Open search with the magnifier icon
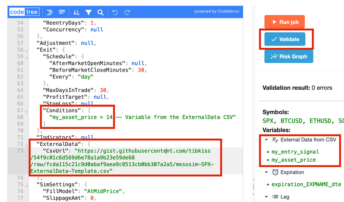Viewport: 344px width, 202px height. point(100,12)
